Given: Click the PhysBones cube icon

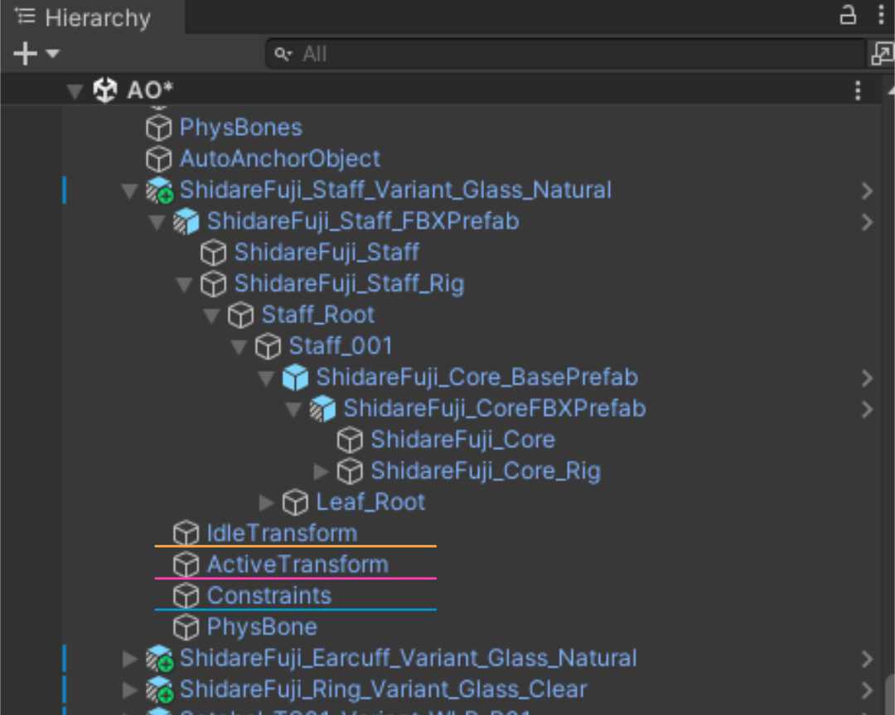Looking at the screenshot, I should (x=158, y=128).
